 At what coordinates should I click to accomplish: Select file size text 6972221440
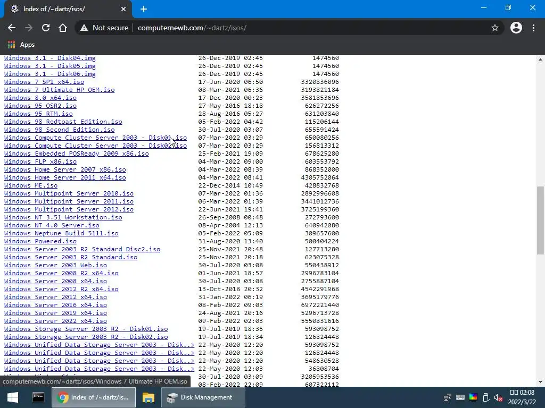320,305
